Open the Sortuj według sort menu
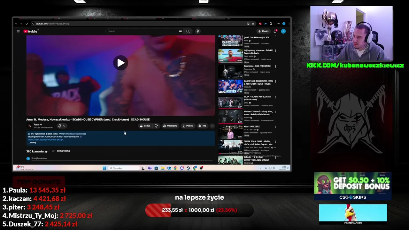The image size is (409, 230). pyautogui.click(x=61, y=151)
